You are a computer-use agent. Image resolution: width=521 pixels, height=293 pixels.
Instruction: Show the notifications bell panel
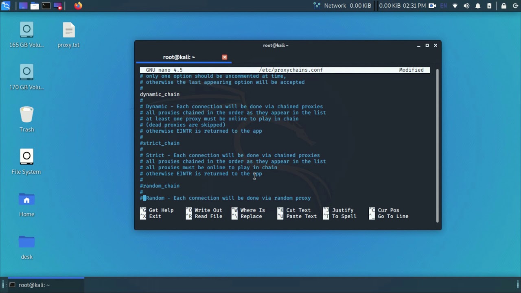[x=478, y=6]
